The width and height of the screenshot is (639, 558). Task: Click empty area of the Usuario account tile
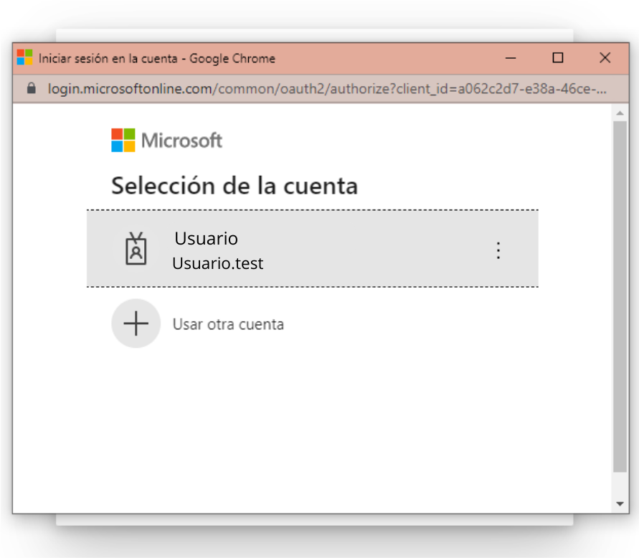coord(366,249)
